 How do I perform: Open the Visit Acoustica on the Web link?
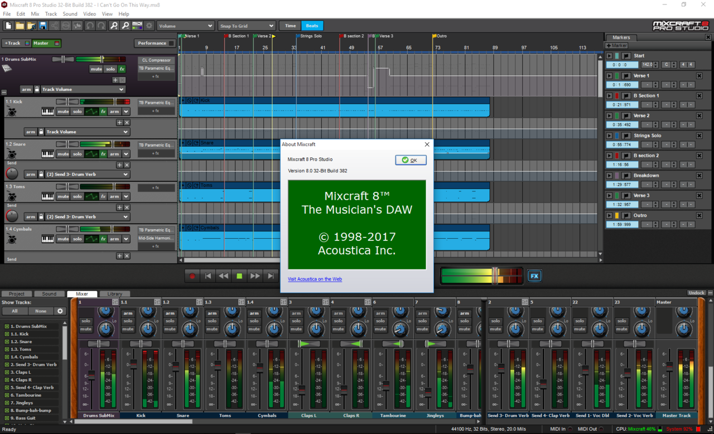coord(315,279)
